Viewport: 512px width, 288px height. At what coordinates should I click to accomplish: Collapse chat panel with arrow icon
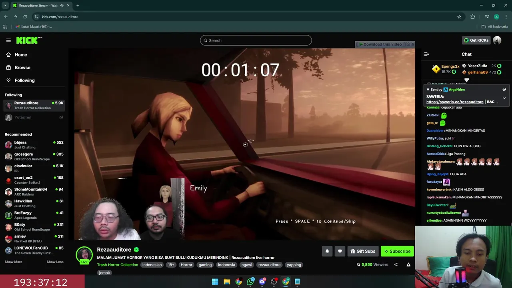coord(426,54)
